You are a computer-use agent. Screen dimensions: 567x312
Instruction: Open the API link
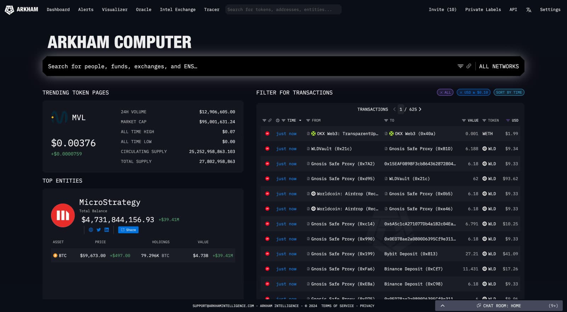[x=513, y=10]
